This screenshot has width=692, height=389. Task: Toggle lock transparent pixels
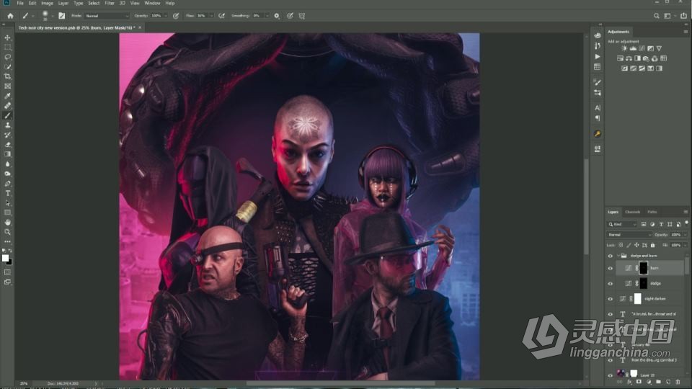pos(621,245)
